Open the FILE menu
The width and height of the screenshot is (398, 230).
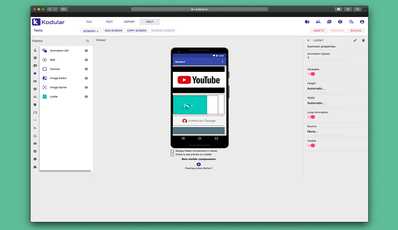[x=89, y=22]
